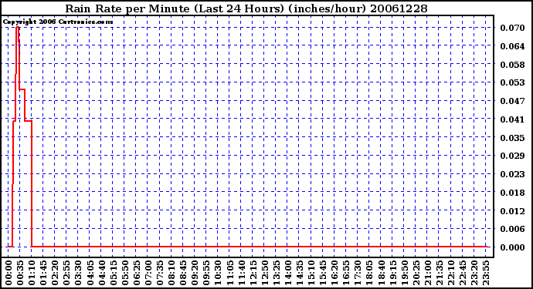
Task: Click the 09:55 time label
Action: pyautogui.click(x=206, y=273)
